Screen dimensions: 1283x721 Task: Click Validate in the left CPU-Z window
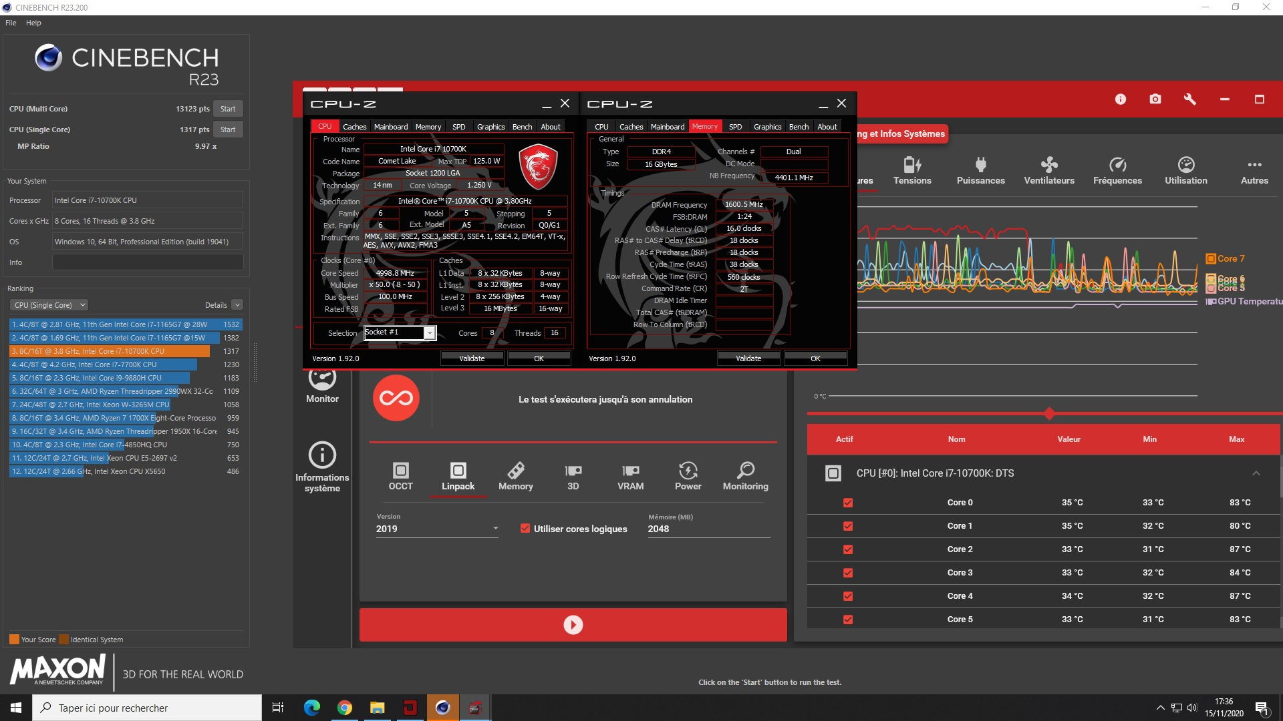point(472,358)
